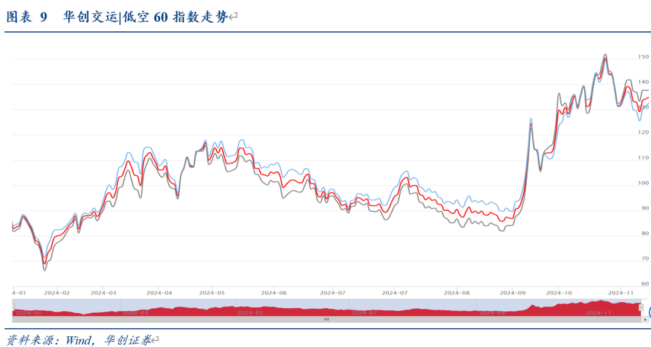Click the horizontal scrollbar thumb below the chart
Viewport: 651px width, 347px height.
(327, 319)
